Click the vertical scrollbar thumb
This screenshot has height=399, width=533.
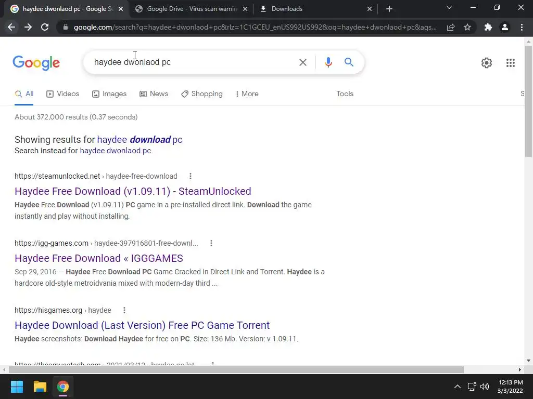click(528, 101)
